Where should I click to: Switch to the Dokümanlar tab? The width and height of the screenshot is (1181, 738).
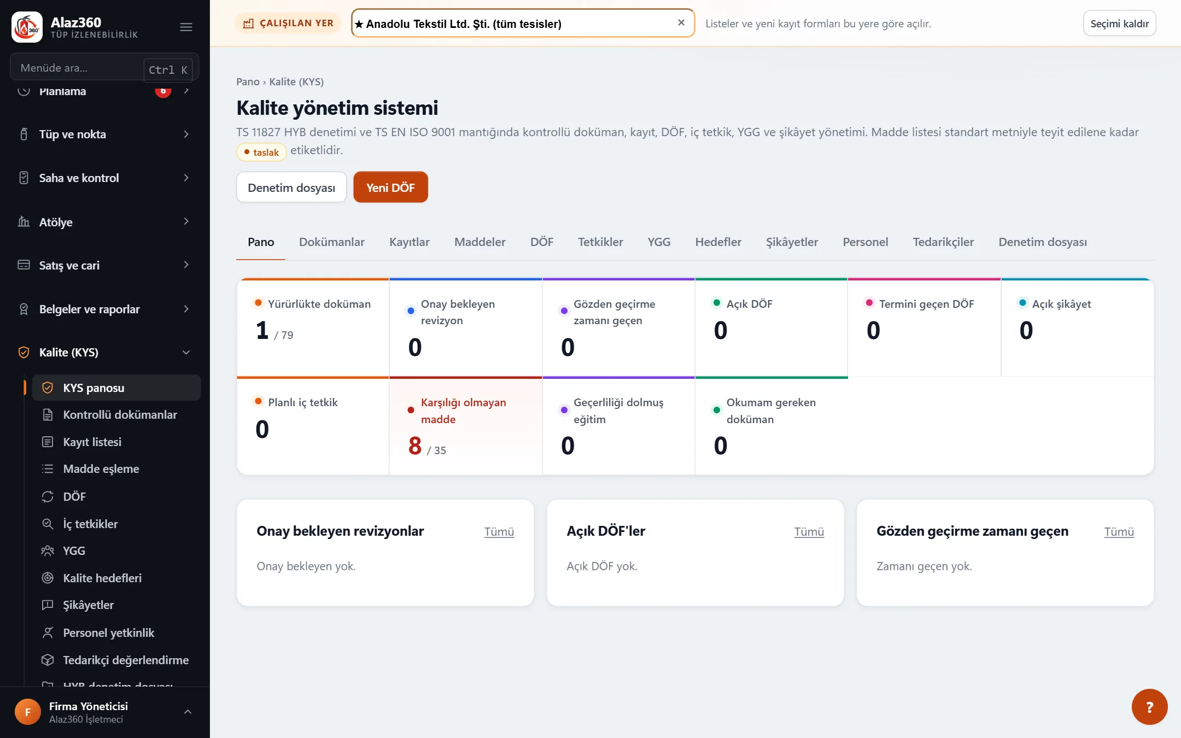point(331,242)
